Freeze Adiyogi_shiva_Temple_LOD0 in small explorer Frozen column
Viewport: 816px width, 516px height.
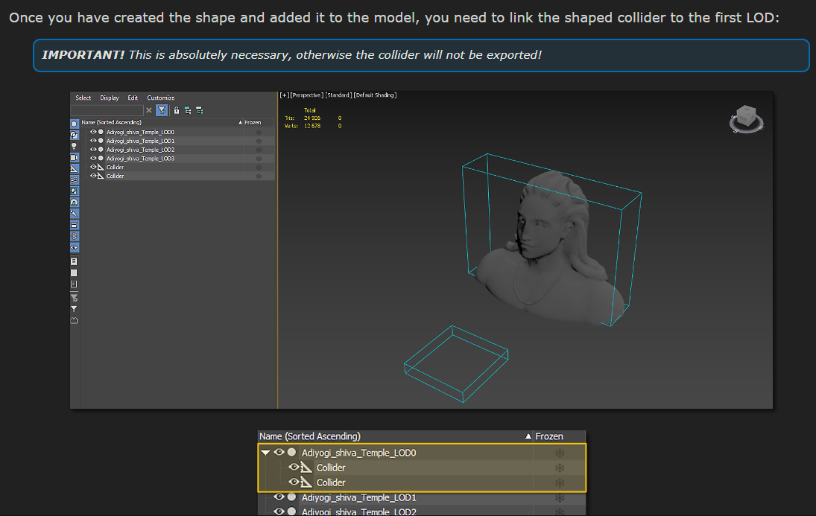[x=259, y=132]
